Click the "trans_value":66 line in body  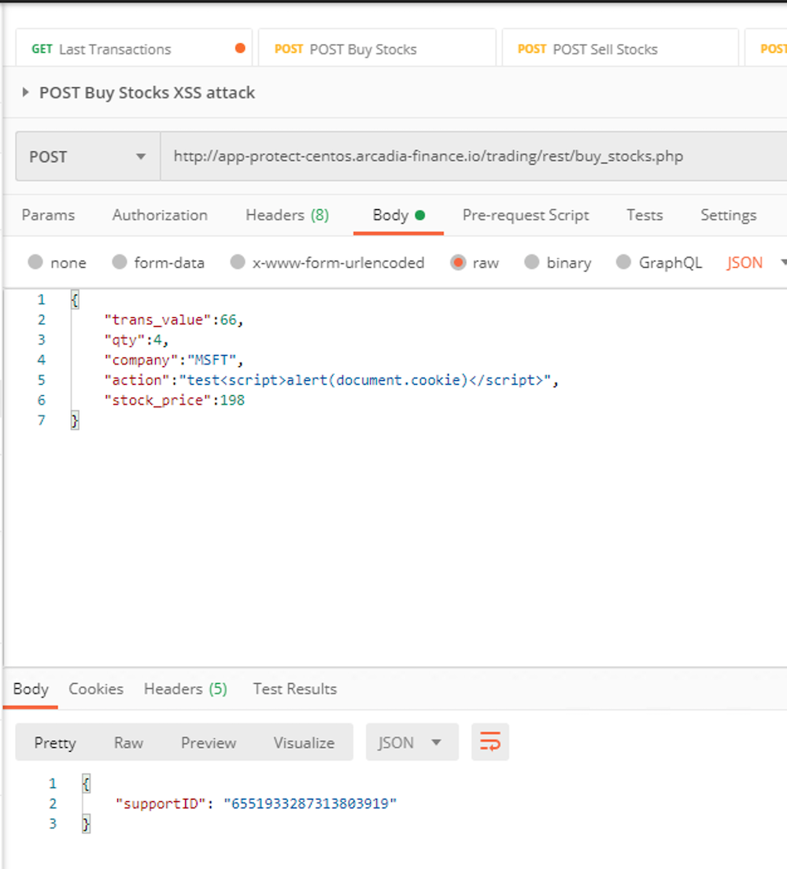point(174,320)
